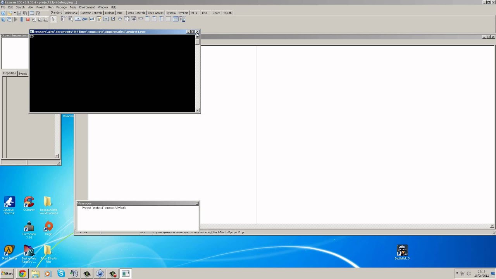This screenshot has height=279, width=496.
Task: Select the TCheckBox component palette icon
Action: (113, 19)
